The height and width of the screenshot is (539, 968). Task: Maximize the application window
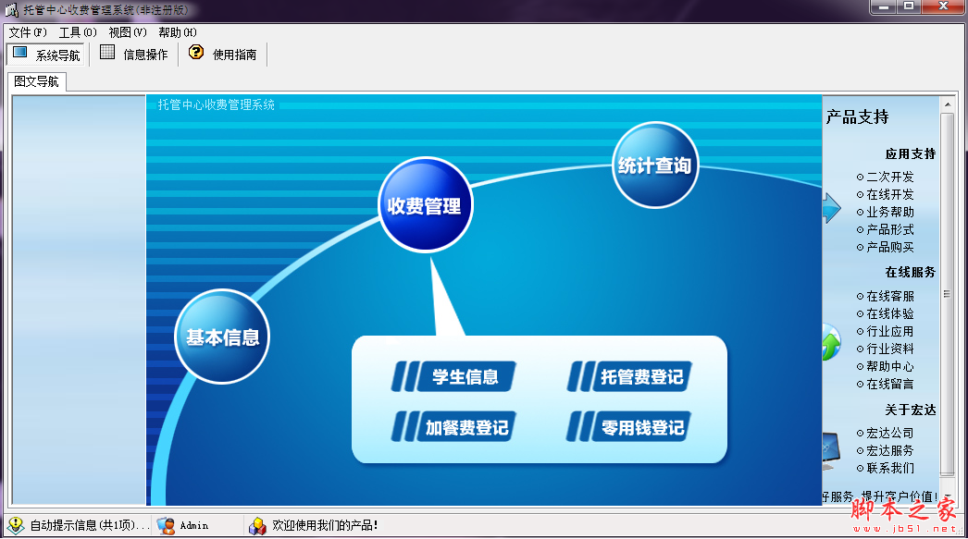point(909,6)
